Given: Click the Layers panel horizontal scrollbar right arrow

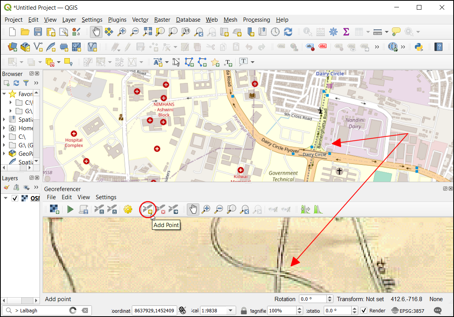Looking at the screenshot, I should point(36,300).
